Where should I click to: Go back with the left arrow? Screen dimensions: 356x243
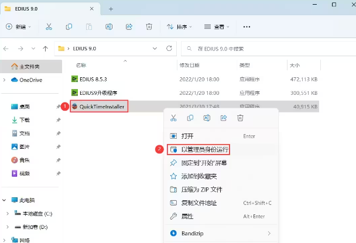[6, 49]
